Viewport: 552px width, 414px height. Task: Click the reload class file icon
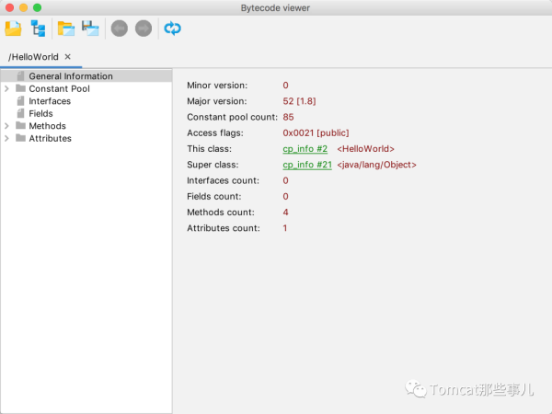point(172,29)
